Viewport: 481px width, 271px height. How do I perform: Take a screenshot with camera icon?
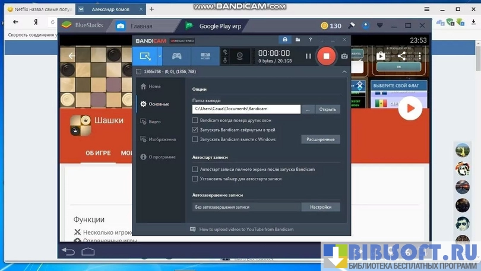(x=344, y=56)
